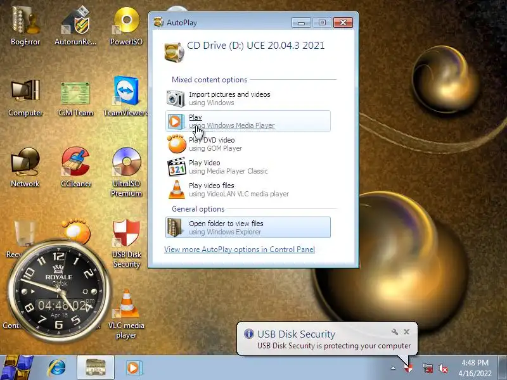Close the USB Disk Security notification balloon

[x=407, y=331]
